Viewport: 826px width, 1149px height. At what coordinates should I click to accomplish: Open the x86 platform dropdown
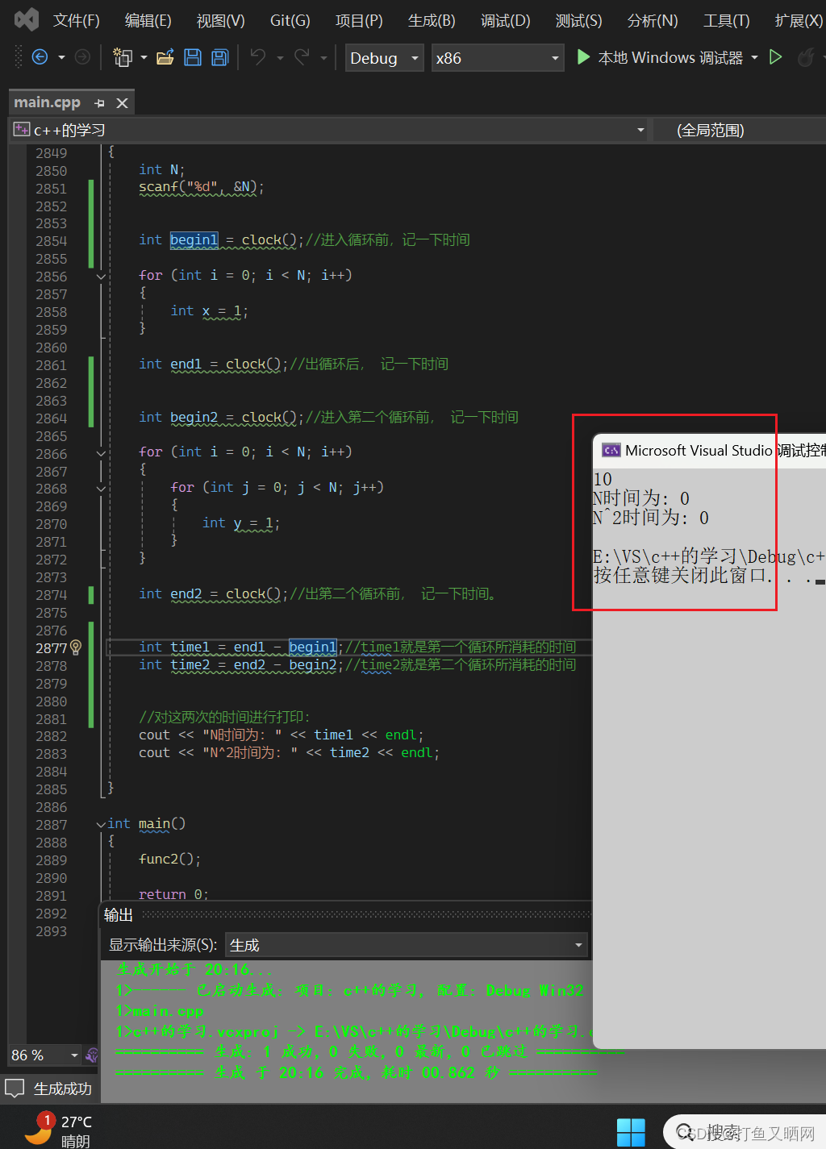coord(497,58)
